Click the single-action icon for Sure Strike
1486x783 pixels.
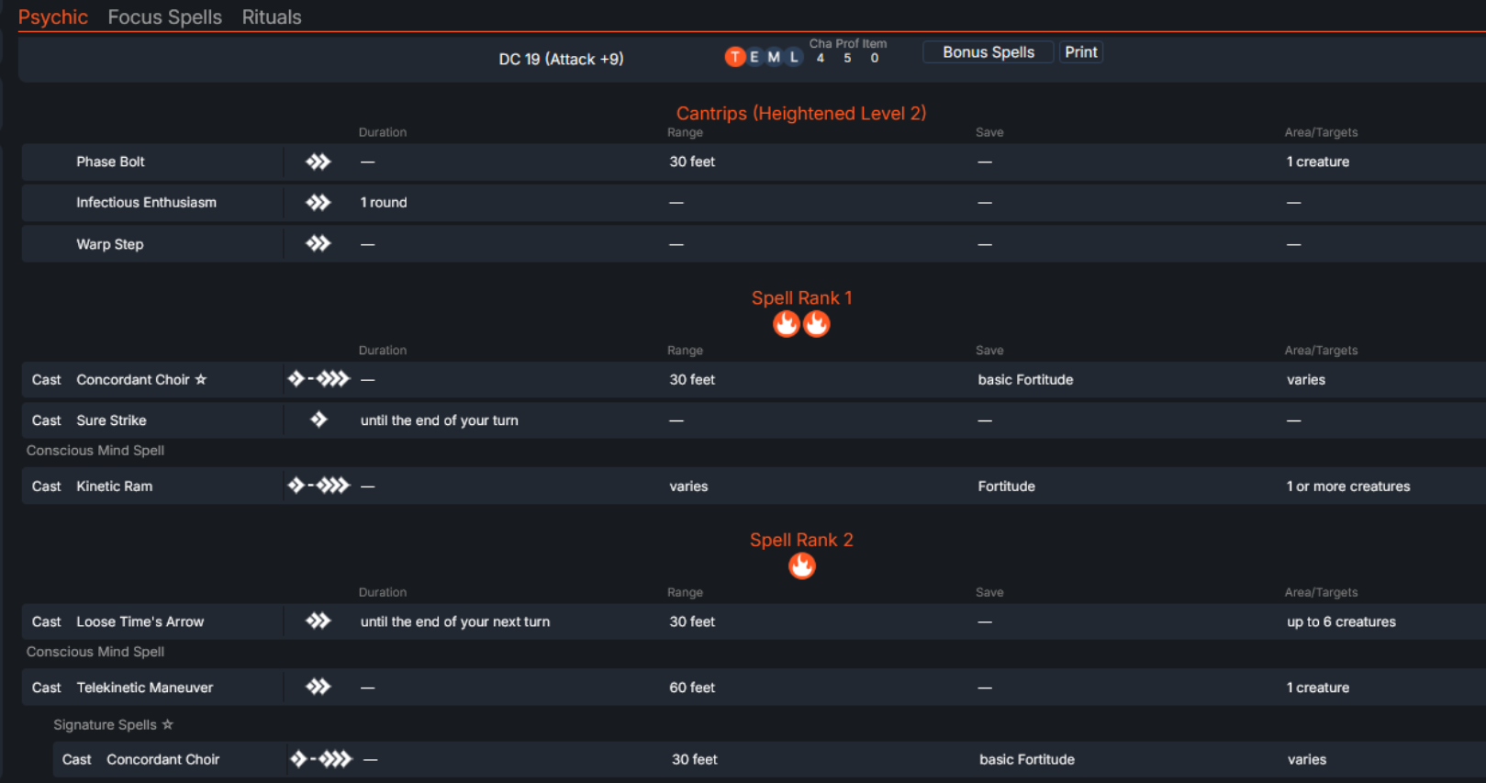click(x=318, y=419)
